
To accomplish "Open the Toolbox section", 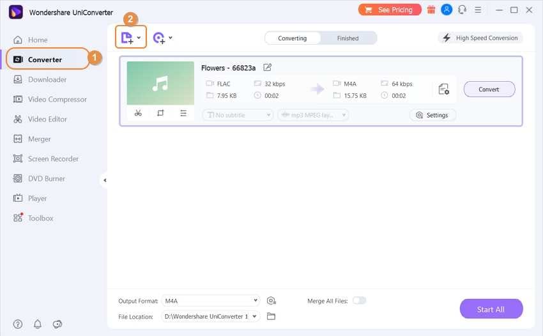I will click(40, 218).
